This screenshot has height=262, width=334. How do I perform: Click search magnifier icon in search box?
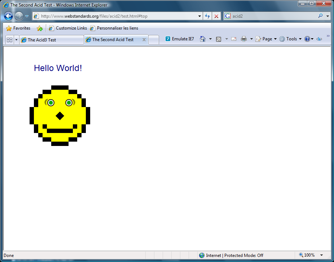tap(320, 16)
